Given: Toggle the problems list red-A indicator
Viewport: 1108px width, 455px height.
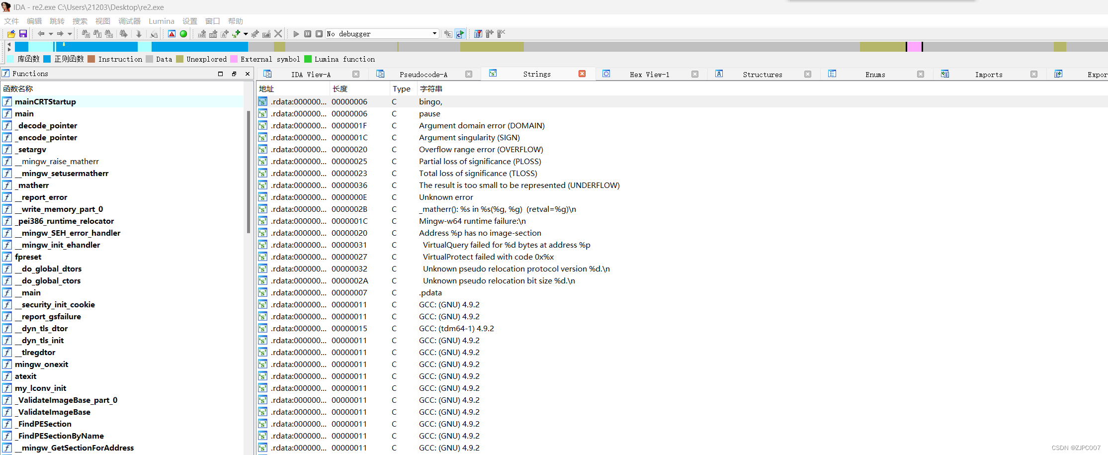Looking at the screenshot, I should point(171,33).
